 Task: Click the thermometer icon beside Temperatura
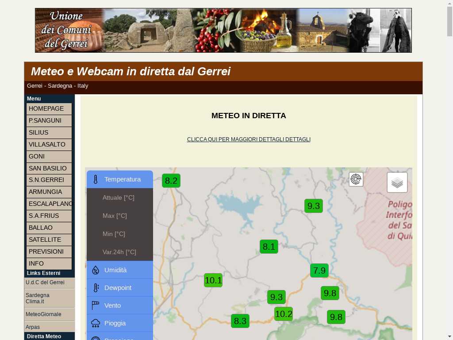[96, 179]
